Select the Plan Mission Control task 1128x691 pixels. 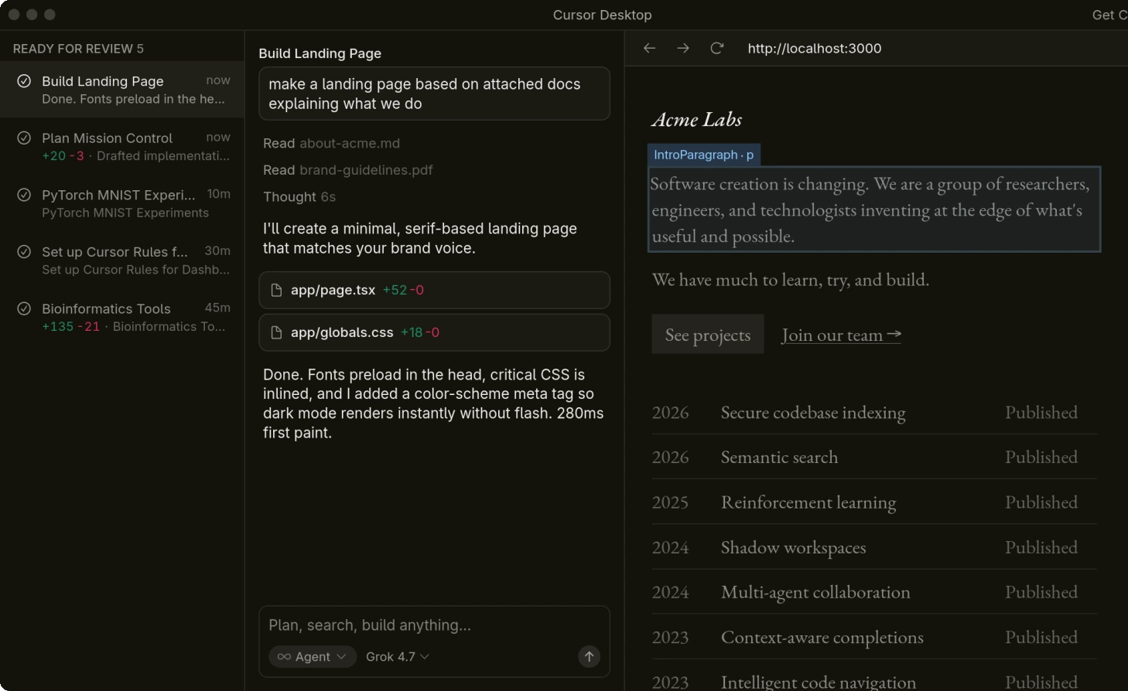(x=122, y=146)
